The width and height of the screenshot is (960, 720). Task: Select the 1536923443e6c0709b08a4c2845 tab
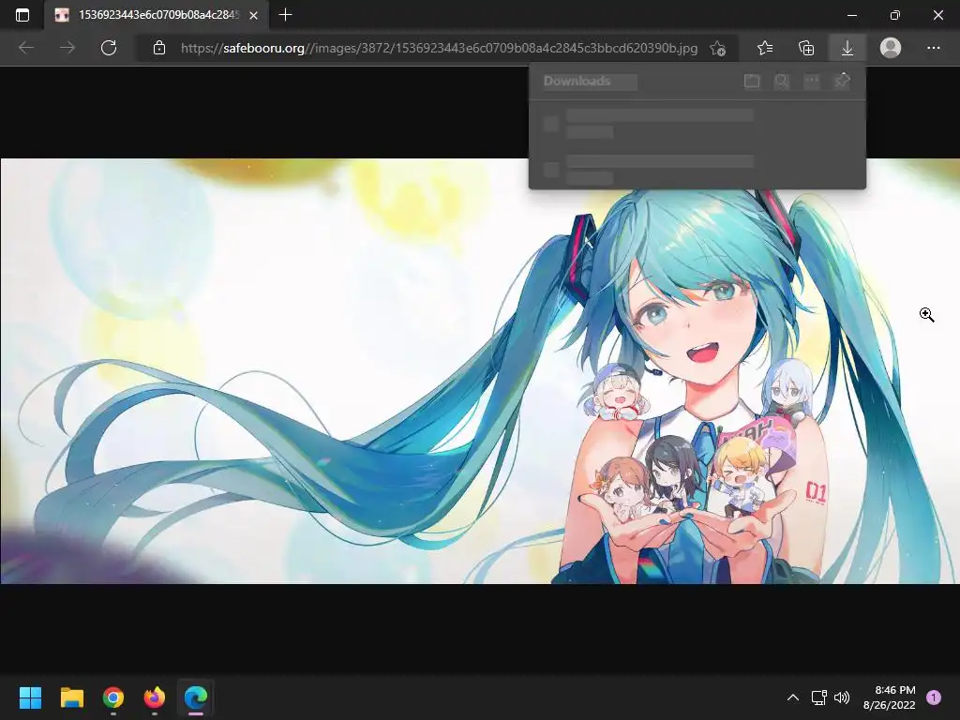pyautogui.click(x=157, y=15)
